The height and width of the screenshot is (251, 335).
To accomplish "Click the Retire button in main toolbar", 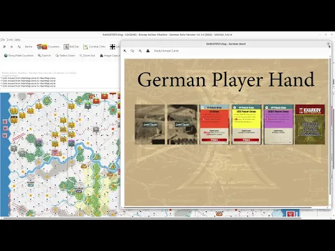I will [29, 47].
